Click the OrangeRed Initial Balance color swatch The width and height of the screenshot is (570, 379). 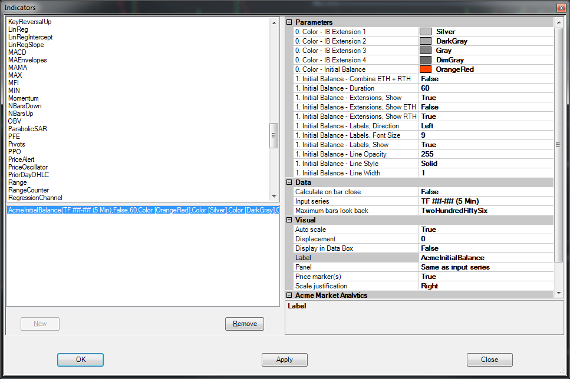point(425,69)
